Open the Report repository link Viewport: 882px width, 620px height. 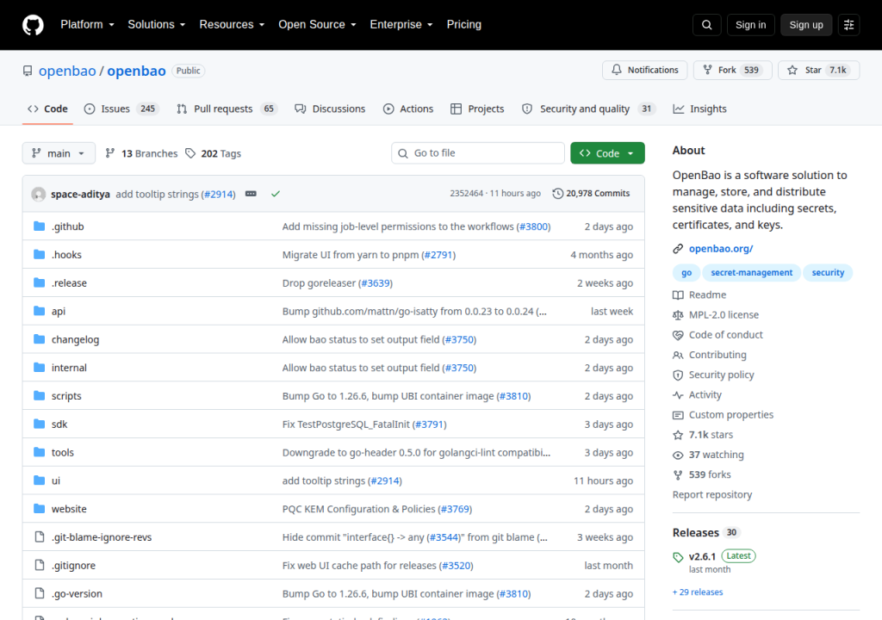[x=712, y=494]
